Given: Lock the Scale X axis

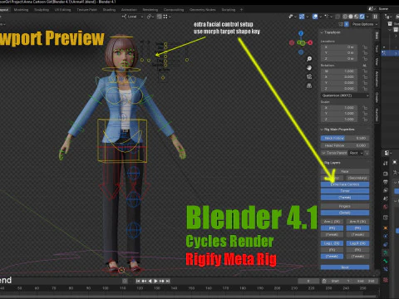Looking at the screenshot, I should pos(365,108).
